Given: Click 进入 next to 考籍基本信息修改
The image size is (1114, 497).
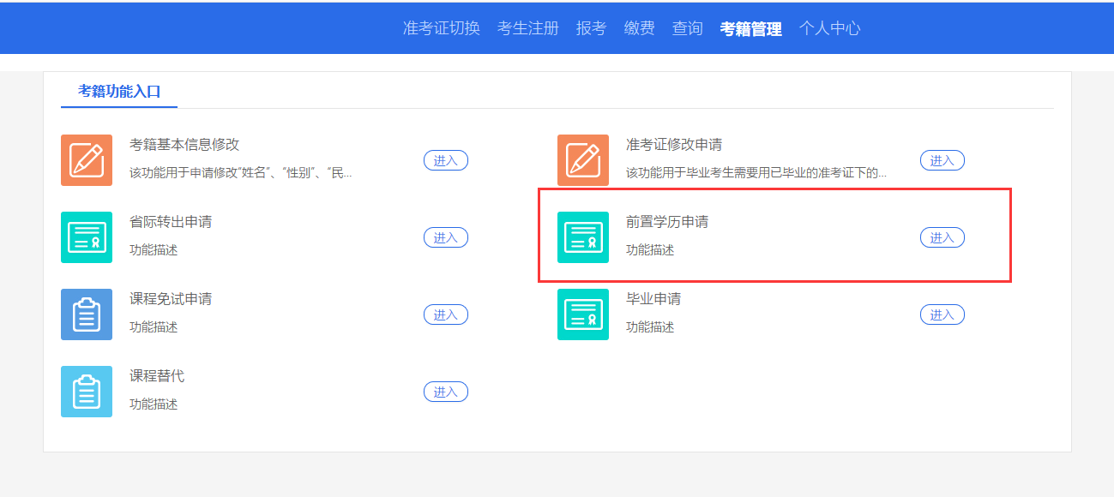Looking at the screenshot, I should (445, 159).
